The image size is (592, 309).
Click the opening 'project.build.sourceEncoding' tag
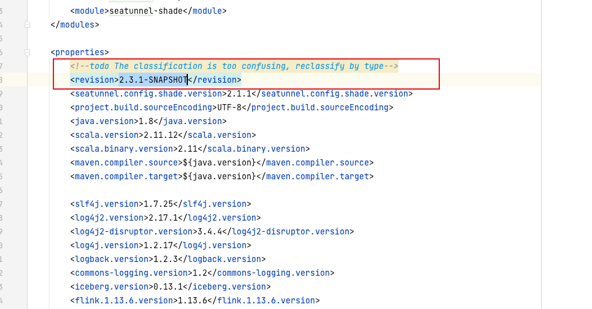pos(143,108)
